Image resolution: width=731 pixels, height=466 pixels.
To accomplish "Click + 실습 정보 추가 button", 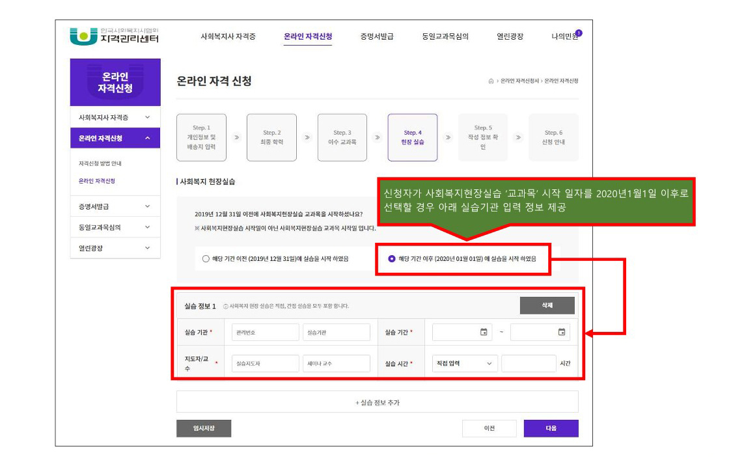I will (377, 402).
